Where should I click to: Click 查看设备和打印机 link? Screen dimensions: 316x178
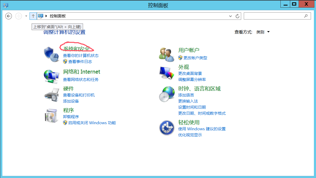79,95
